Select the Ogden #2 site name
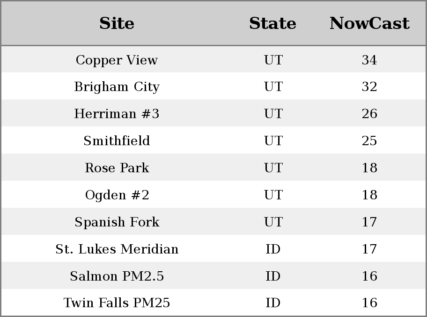 point(117,195)
